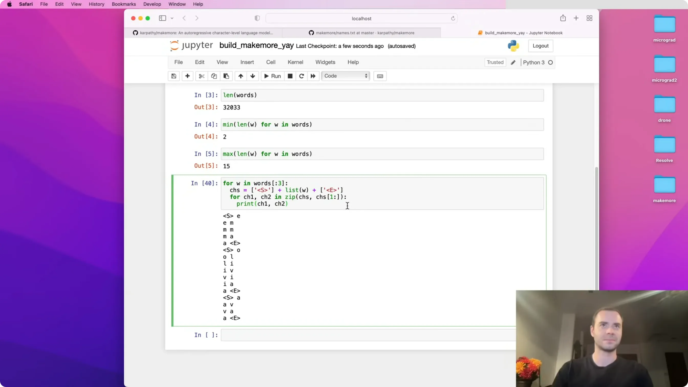This screenshot has height=387, width=688.
Task: Expand the sidebar options chevron in Safari
Action: coord(172,18)
